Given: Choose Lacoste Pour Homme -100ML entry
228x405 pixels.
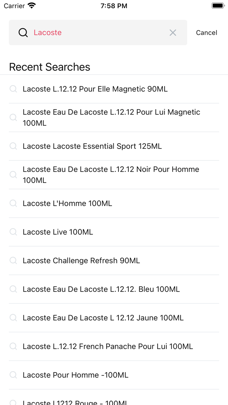Looking at the screenshot, I should click(76, 375).
